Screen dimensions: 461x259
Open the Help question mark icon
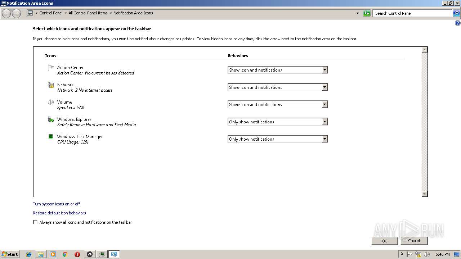[x=458, y=23]
